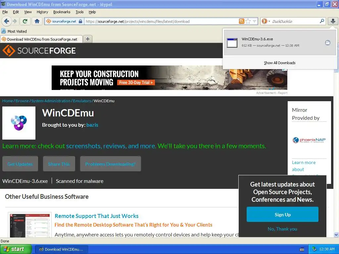Subscribe via the RSS feed icon
Screen dimensions: 339x254
(x=241, y=21)
